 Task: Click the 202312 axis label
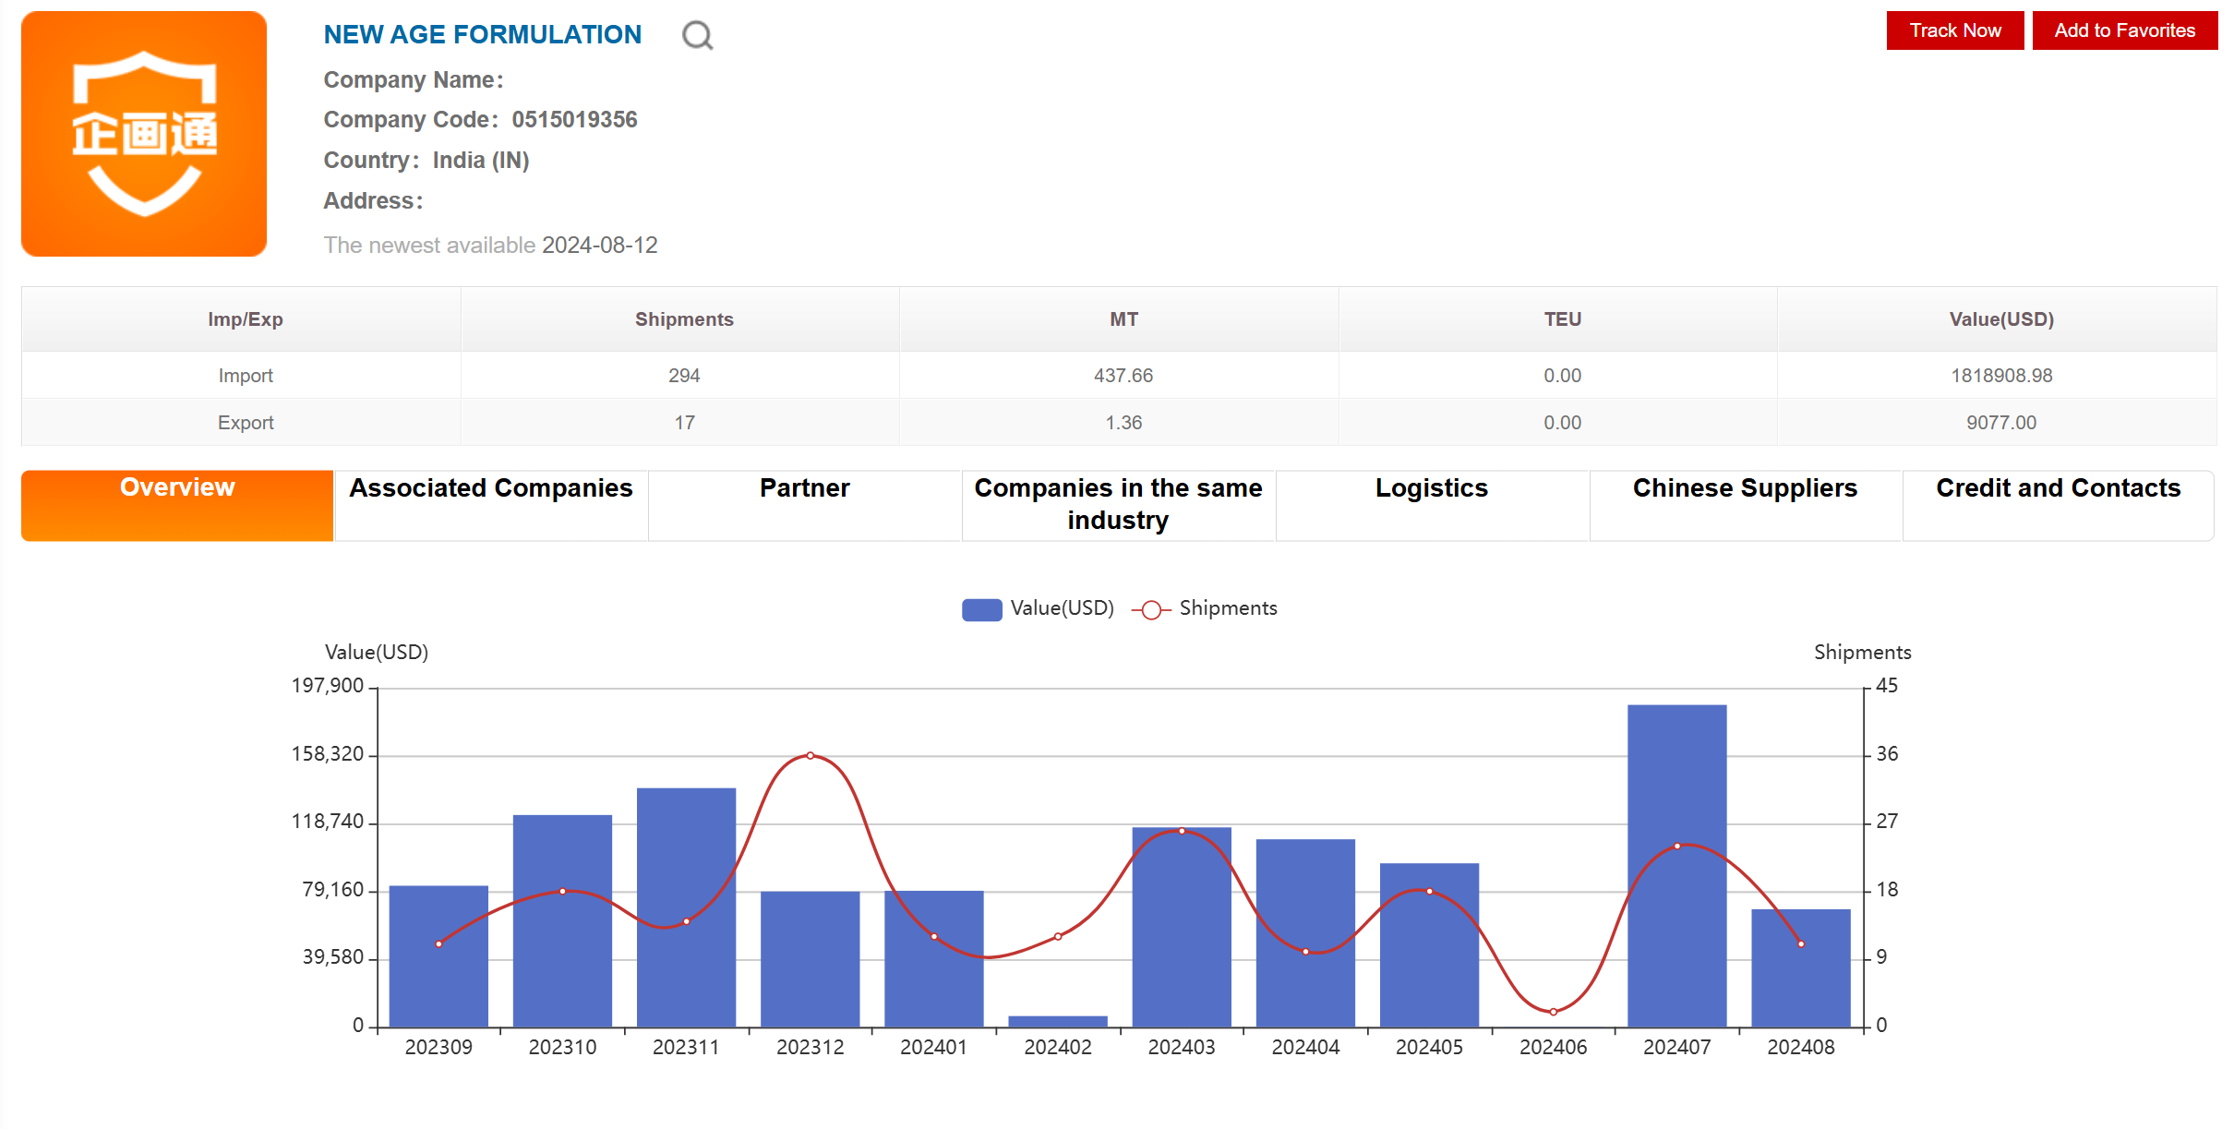(810, 1047)
